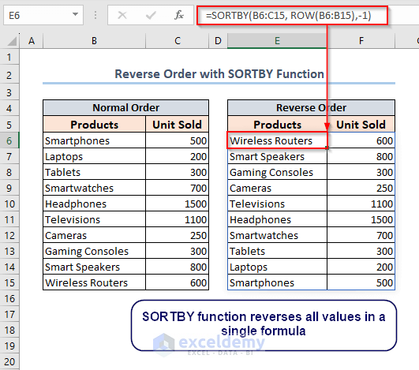Select column C header
This screenshot has height=370, width=419.
178,41
